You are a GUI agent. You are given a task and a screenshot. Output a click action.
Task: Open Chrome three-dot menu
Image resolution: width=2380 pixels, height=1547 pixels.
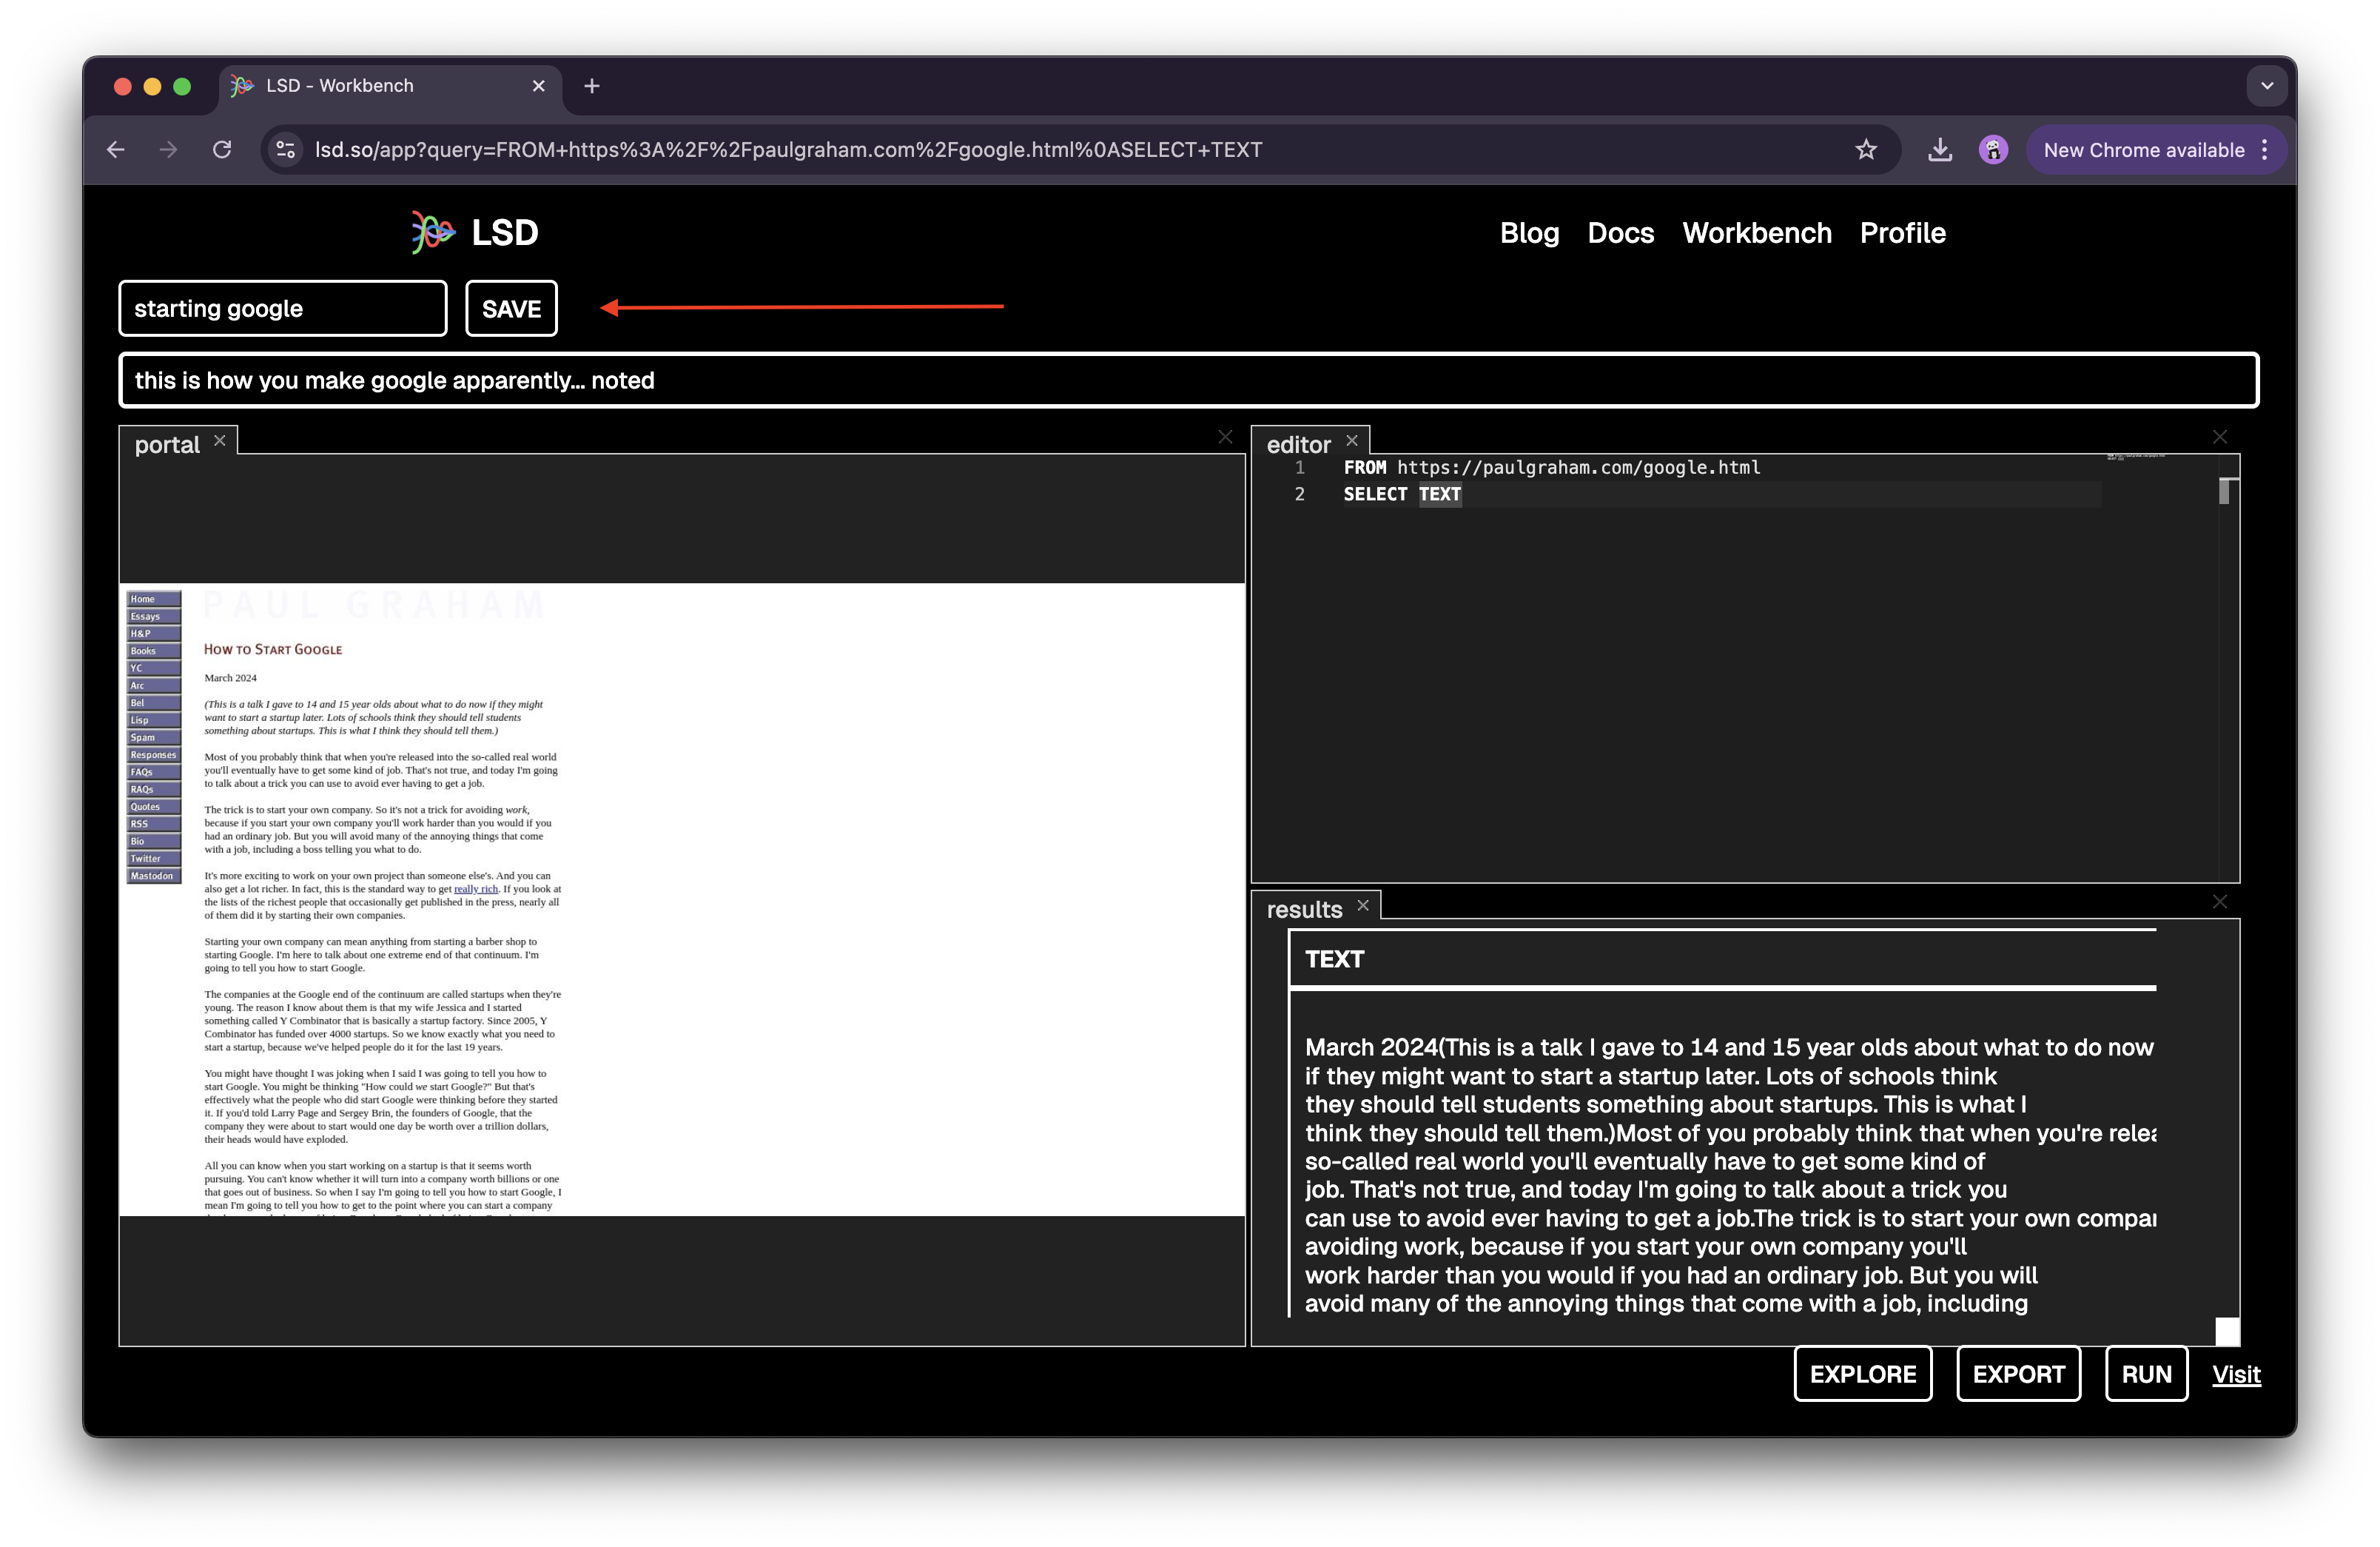(x=2265, y=150)
